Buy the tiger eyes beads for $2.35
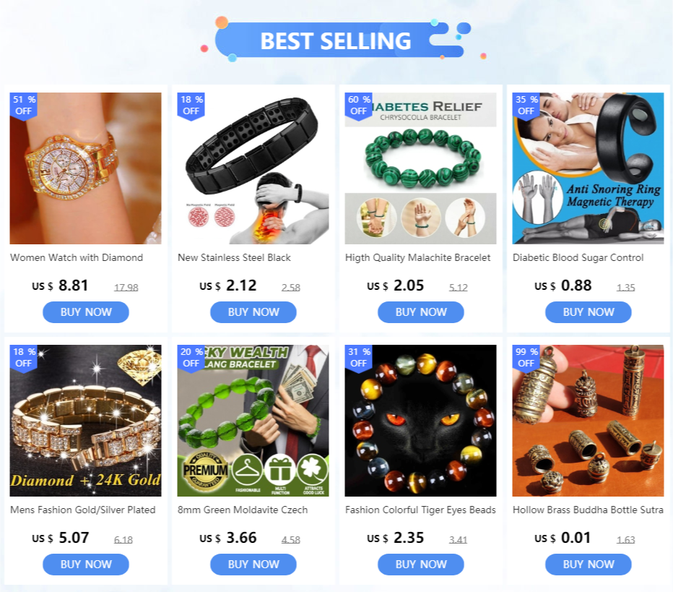The height and width of the screenshot is (592, 673). (420, 564)
